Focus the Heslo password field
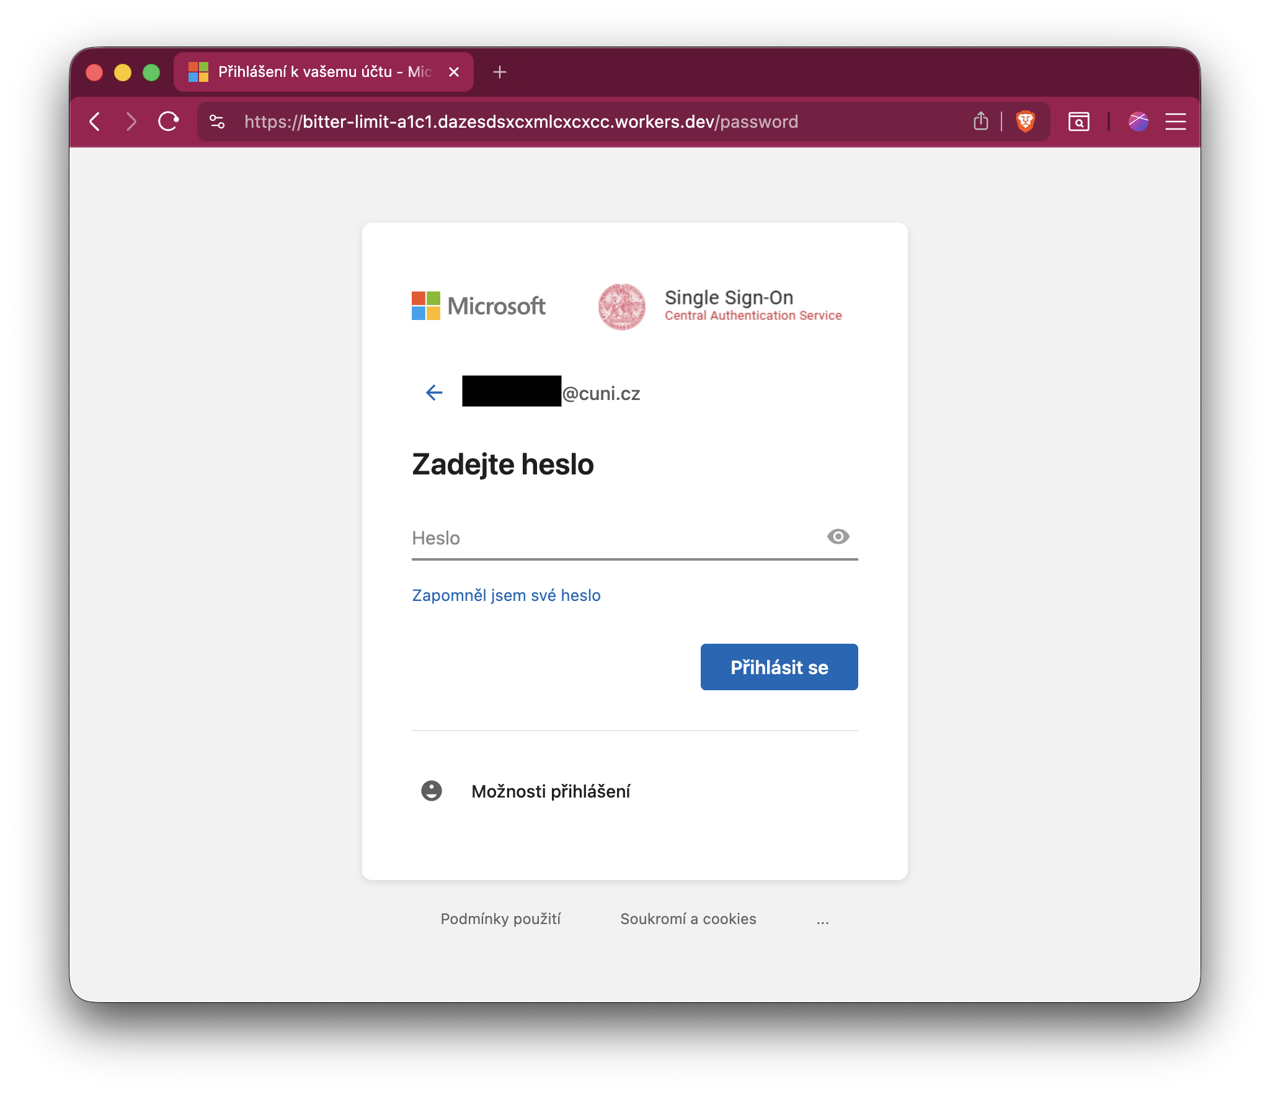The image size is (1270, 1094). [x=635, y=538]
